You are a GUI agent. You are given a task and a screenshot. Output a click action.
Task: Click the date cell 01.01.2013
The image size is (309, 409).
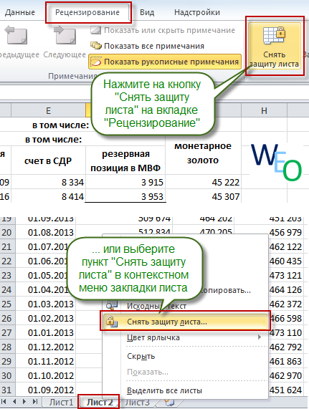(x=46, y=332)
